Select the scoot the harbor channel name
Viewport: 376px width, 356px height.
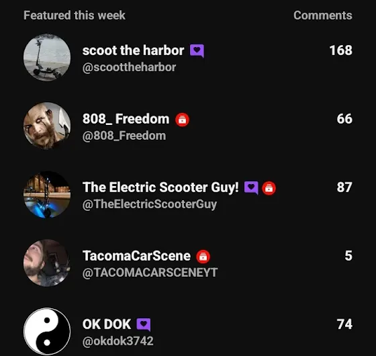tap(133, 50)
